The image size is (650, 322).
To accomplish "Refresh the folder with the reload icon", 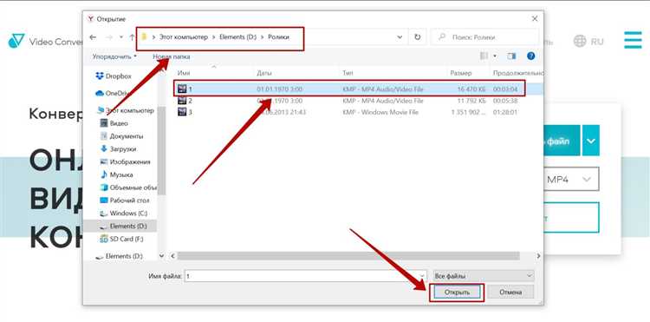I will click(x=418, y=37).
